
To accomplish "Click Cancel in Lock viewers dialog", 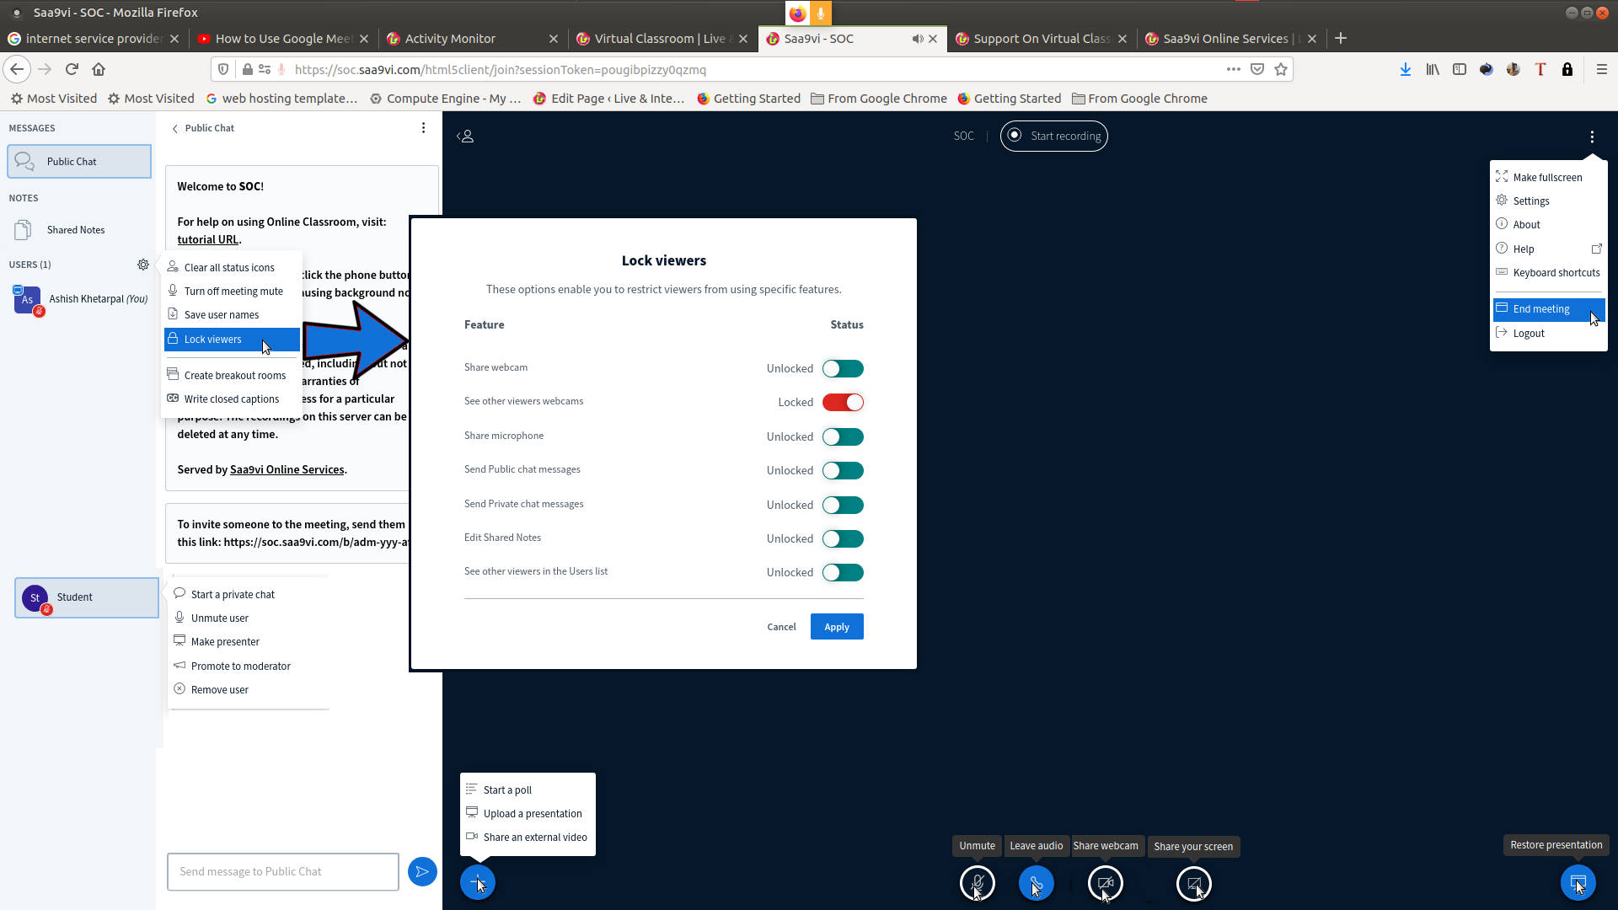I will 781,626.
